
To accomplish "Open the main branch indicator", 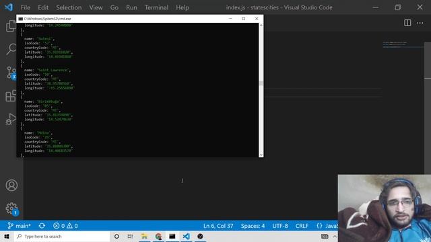I will [x=19, y=226].
